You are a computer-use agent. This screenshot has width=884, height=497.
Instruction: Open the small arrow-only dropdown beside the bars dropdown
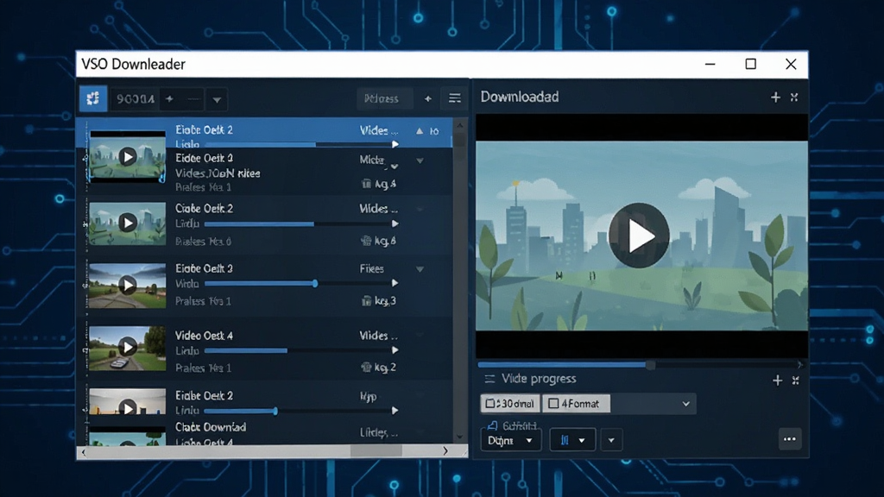(611, 440)
